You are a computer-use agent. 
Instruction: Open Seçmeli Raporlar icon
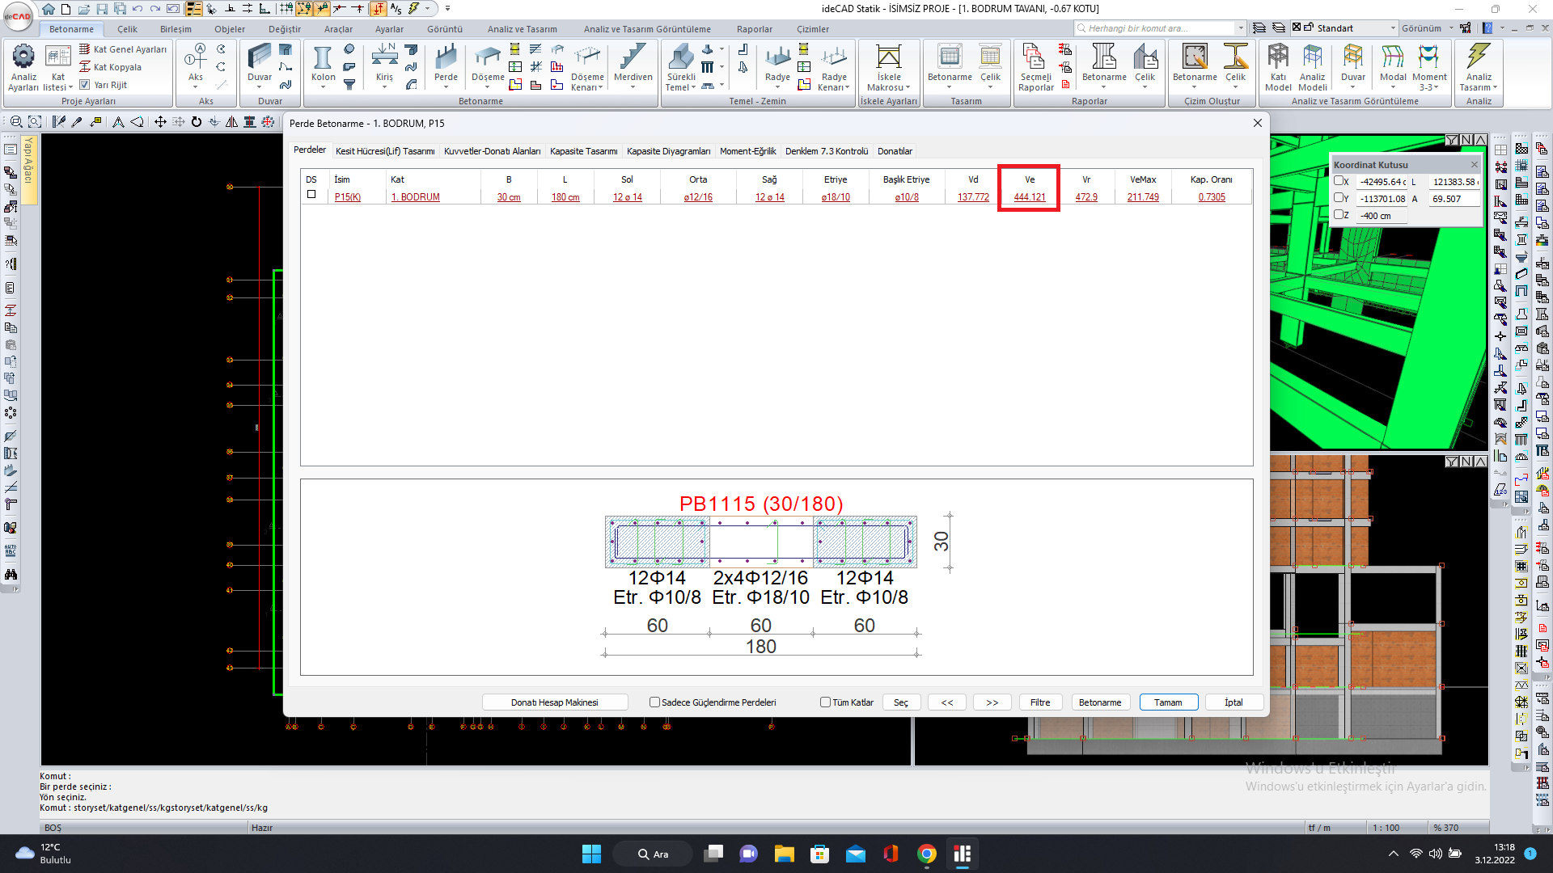tap(1035, 67)
